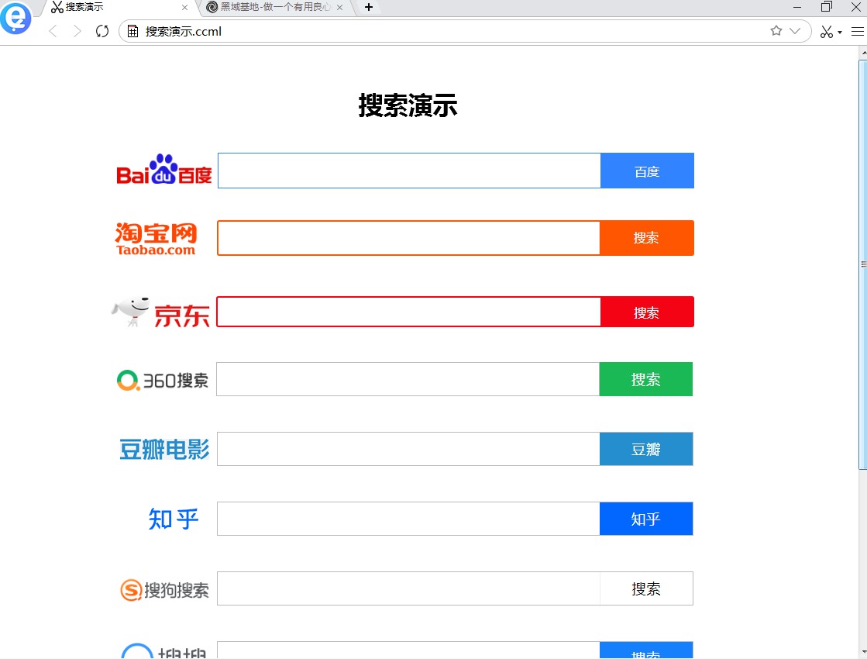Go back with the back arrow
The image size is (867, 659).
click(x=53, y=32)
